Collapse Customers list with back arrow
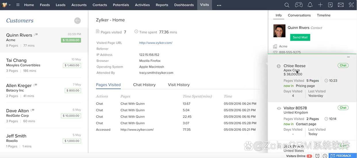The image size is (357, 158). pyautogui.click(x=77, y=21)
